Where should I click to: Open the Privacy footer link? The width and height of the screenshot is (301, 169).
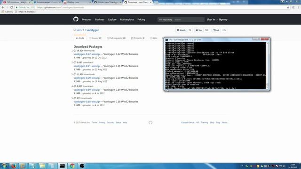tap(102, 123)
